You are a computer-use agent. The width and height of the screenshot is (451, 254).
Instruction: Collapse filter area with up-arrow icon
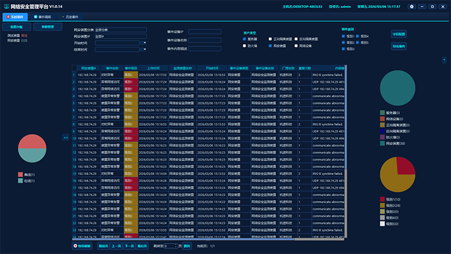[445, 60]
